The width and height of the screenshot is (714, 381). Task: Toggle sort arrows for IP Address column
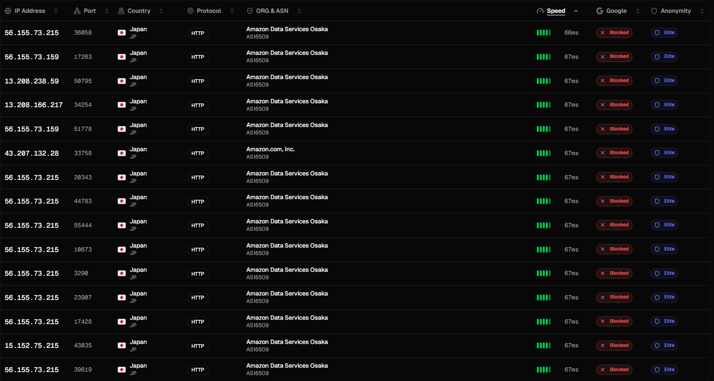55,11
